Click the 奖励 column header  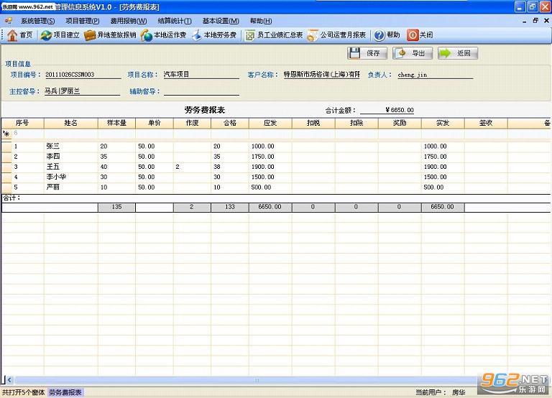(400, 123)
